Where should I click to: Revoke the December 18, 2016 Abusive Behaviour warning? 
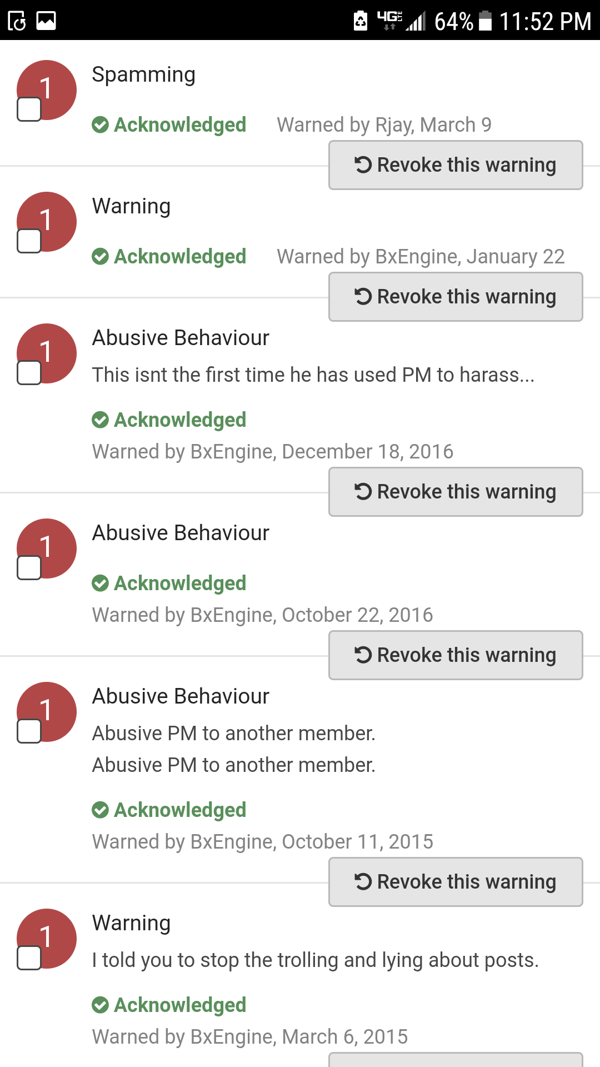click(456, 492)
